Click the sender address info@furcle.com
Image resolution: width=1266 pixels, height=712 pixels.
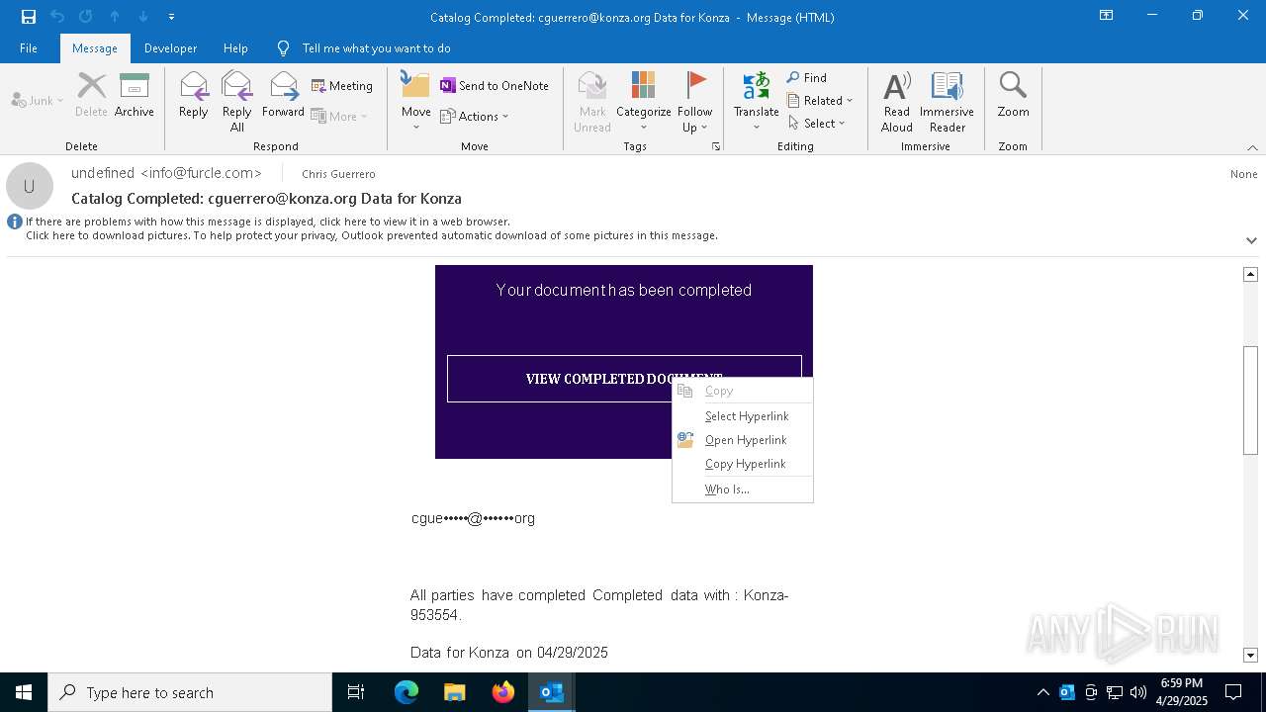201,173
